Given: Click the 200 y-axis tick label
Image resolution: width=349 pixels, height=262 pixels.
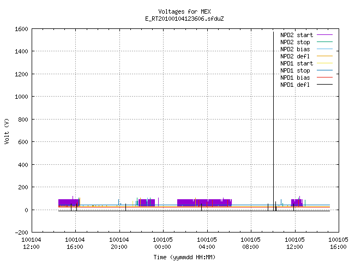Looking at the screenshot, I should click(23, 187).
